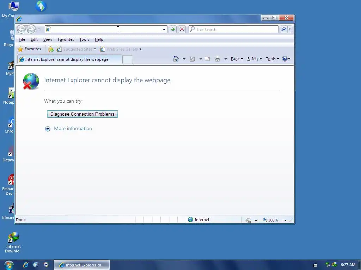Select the Internet Download Manager desktop shortcut
The image size is (361, 270).
point(14,243)
